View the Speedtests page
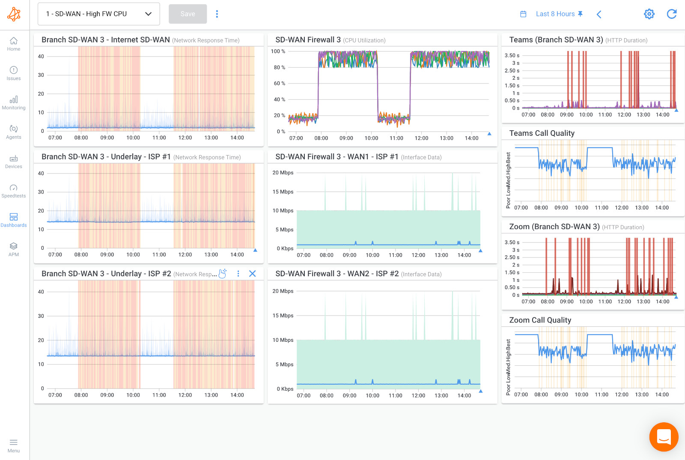This screenshot has height=460, width=685. (x=14, y=191)
